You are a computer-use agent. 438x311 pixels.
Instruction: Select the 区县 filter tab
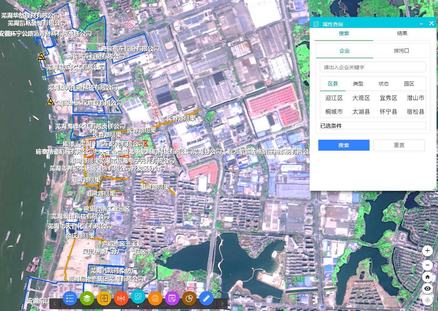[333, 84]
